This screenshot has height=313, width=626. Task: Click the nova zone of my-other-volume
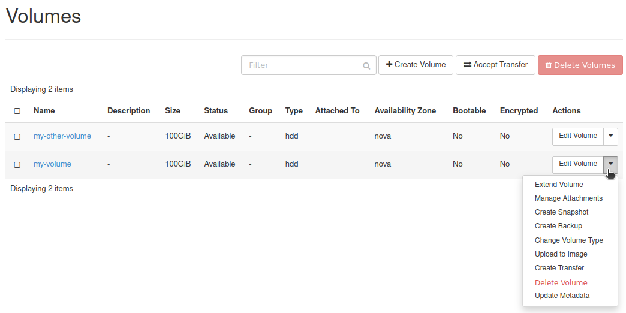tap(383, 136)
